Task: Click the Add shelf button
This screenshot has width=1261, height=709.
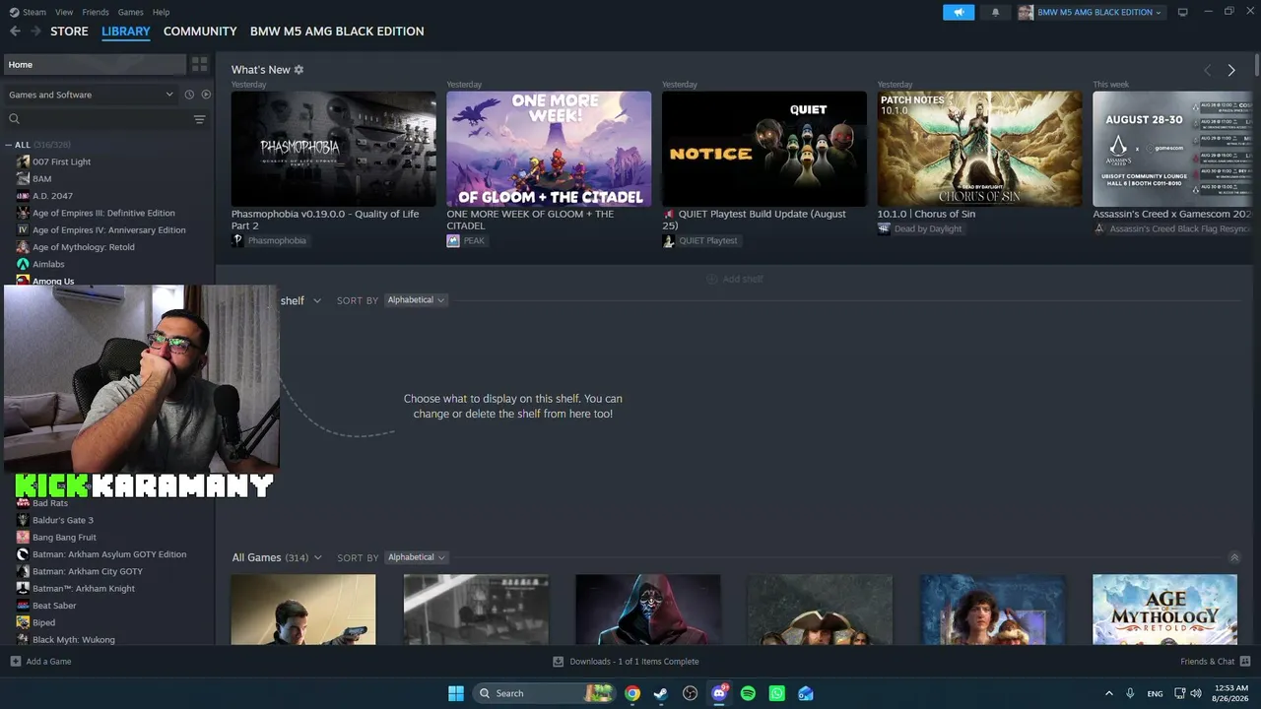Action: (735, 279)
